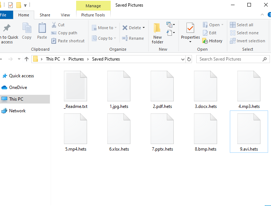Click the Up arrow navigation icon

[27, 59]
